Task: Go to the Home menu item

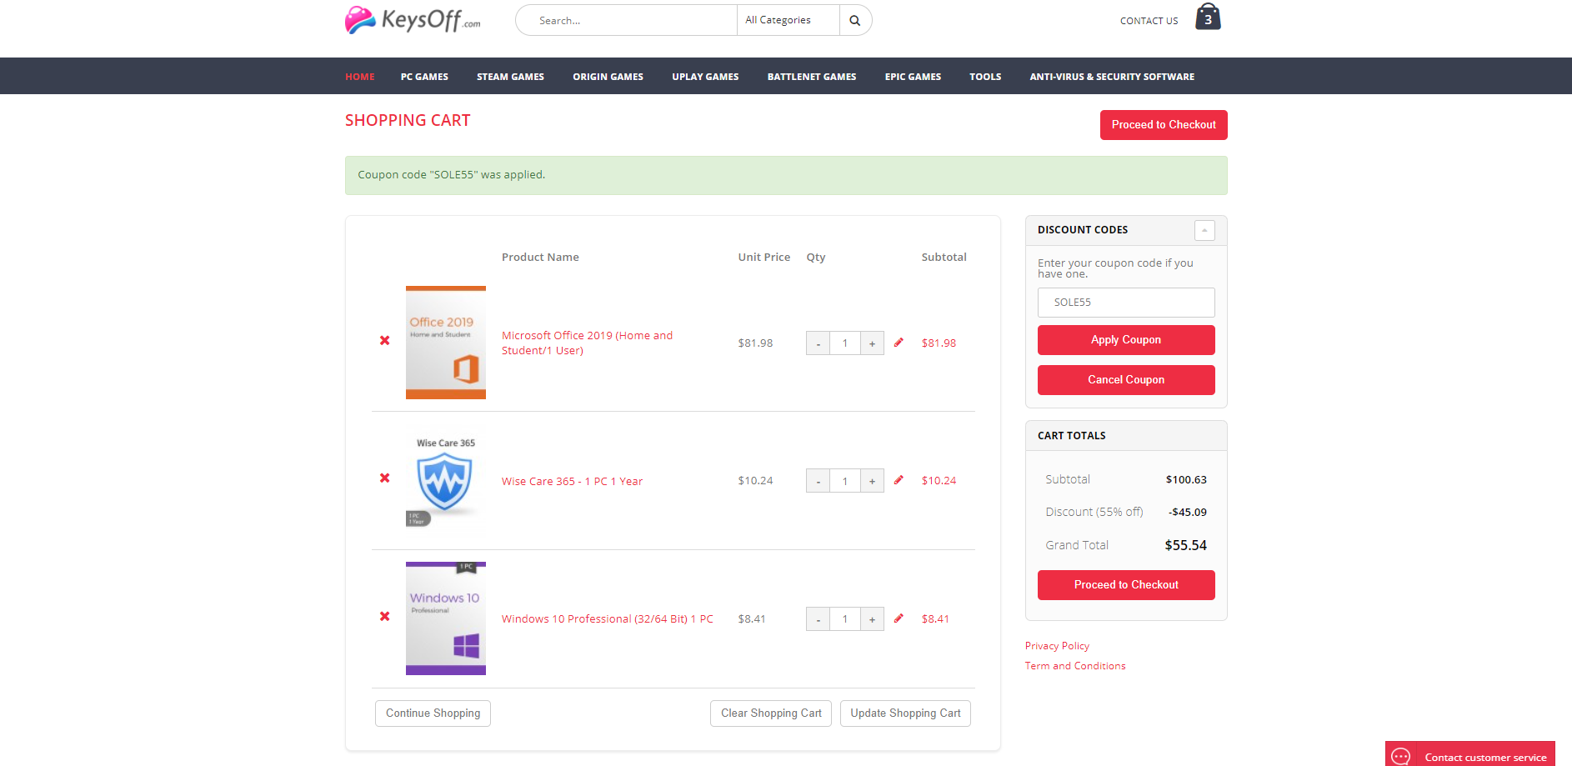Action: click(360, 77)
